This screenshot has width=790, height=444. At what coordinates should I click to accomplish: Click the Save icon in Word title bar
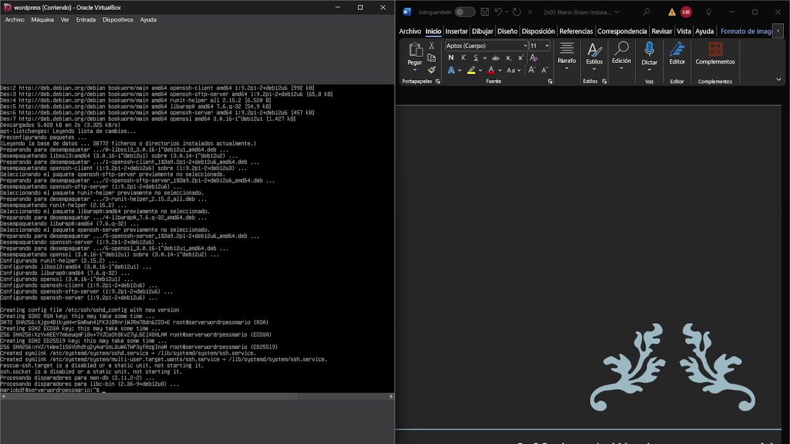pos(484,12)
